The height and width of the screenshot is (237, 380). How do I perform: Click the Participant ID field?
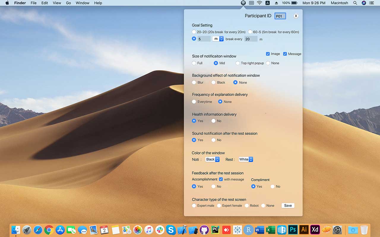click(280, 16)
